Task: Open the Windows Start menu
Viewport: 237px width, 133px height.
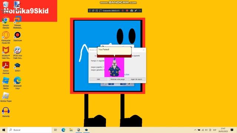Action: coord(4,130)
